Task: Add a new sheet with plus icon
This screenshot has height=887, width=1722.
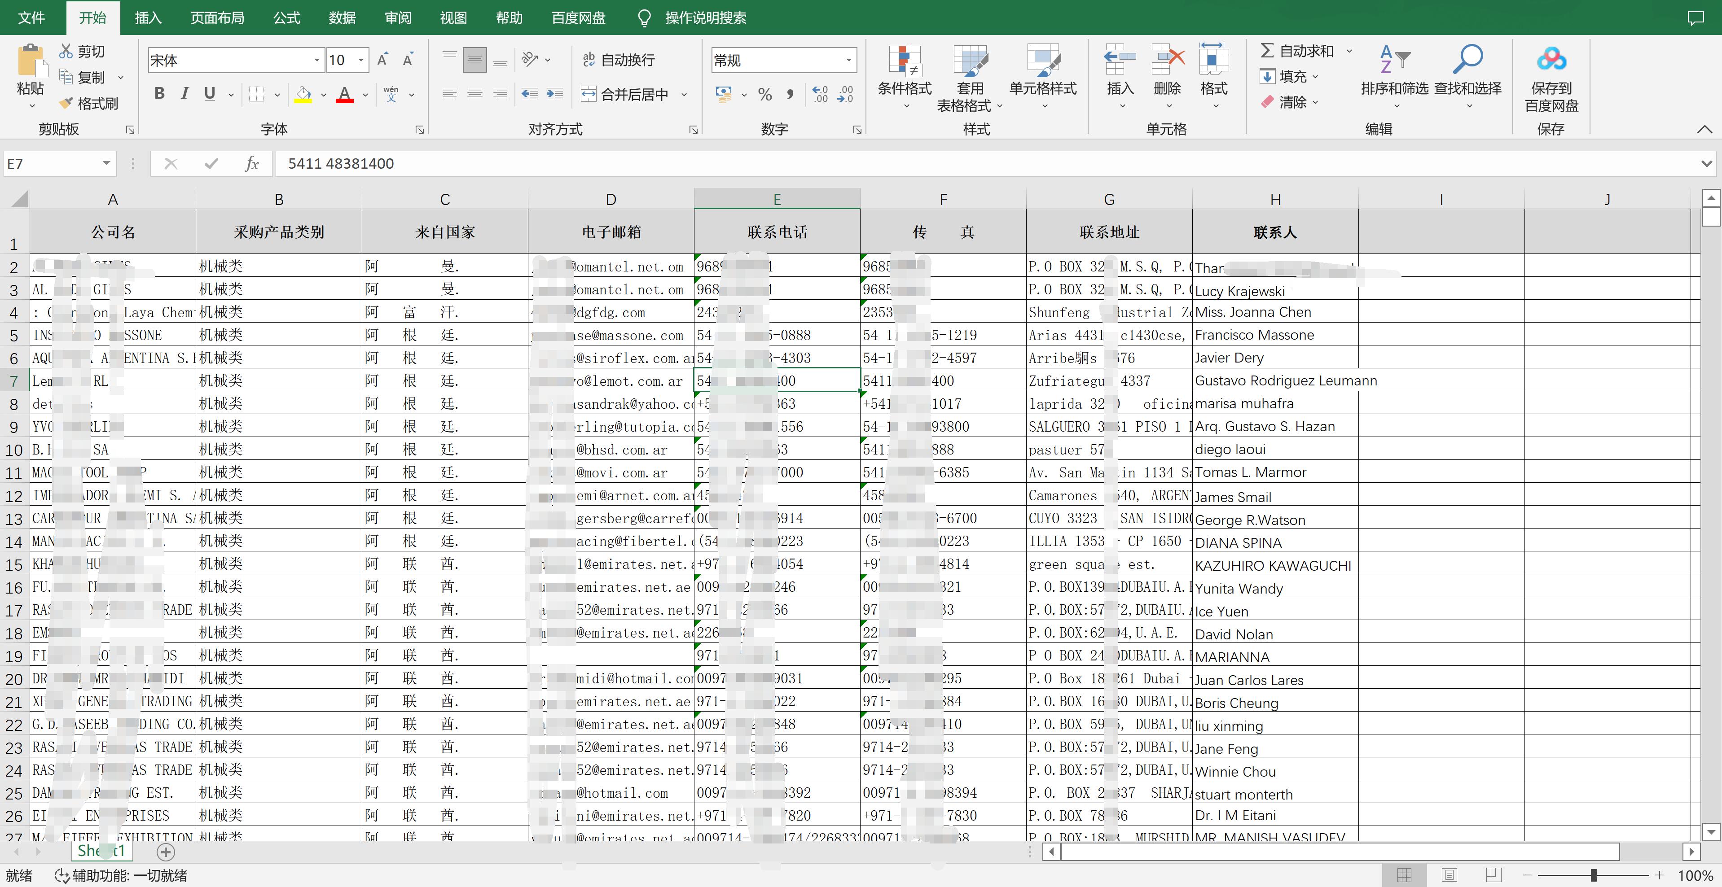Action: (x=166, y=852)
